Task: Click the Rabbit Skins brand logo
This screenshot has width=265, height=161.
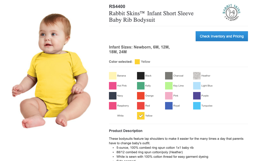Action: (231, 12)
